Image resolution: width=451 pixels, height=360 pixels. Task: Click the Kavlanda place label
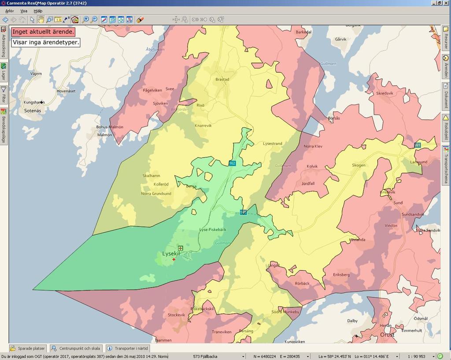click(357, 240)
